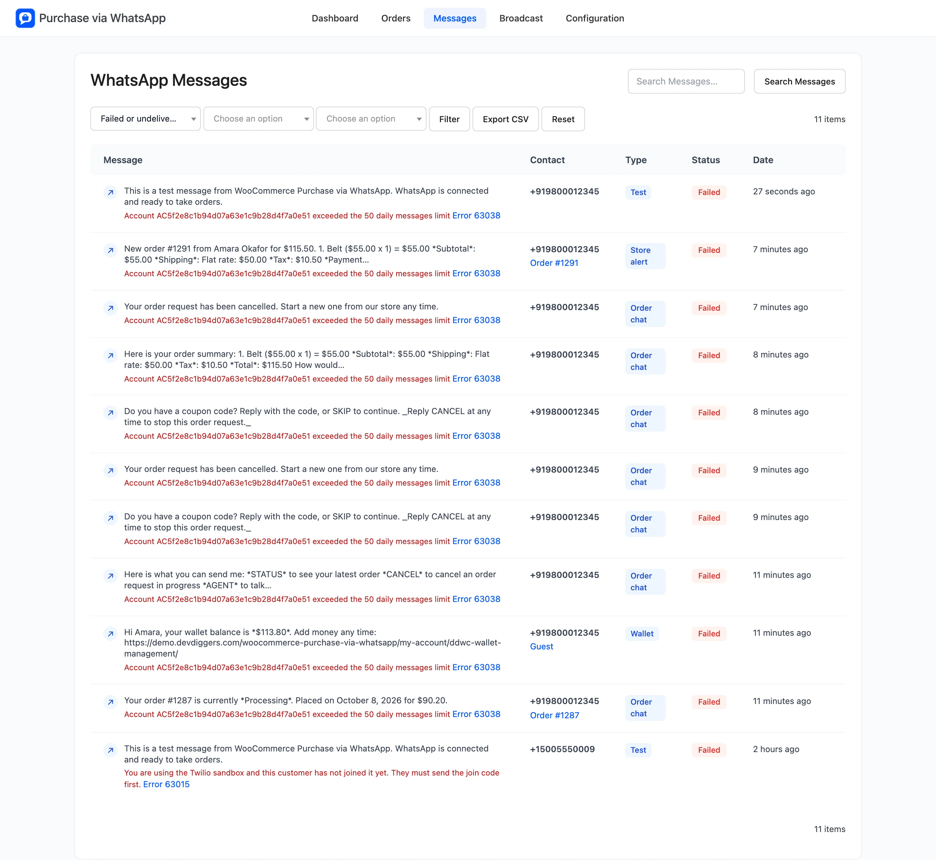Open Error 63038 link in wallet balance row
The width and height of the screenshot is (936, 860).
tap(476, 667)
